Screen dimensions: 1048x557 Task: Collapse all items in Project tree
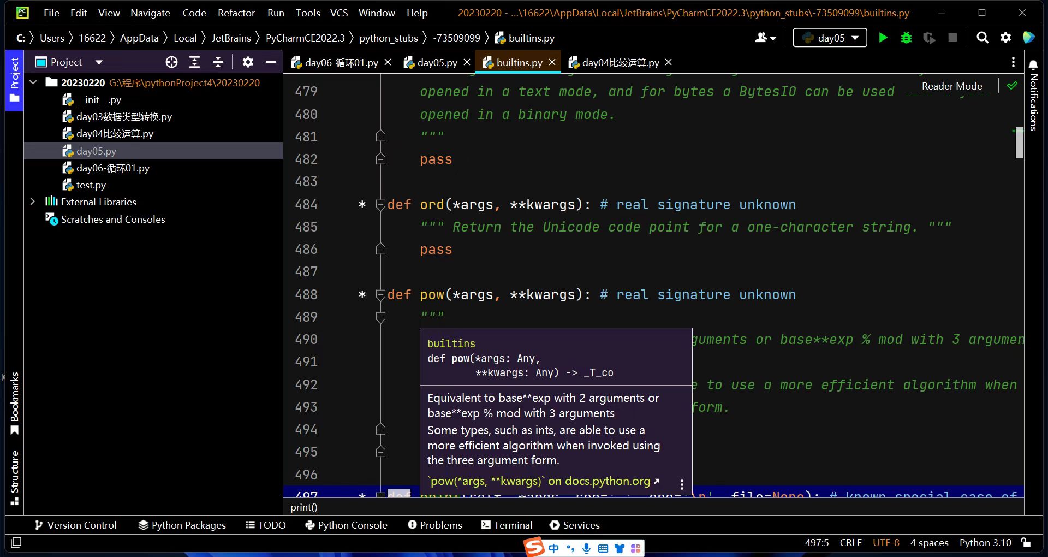[218, 62]
